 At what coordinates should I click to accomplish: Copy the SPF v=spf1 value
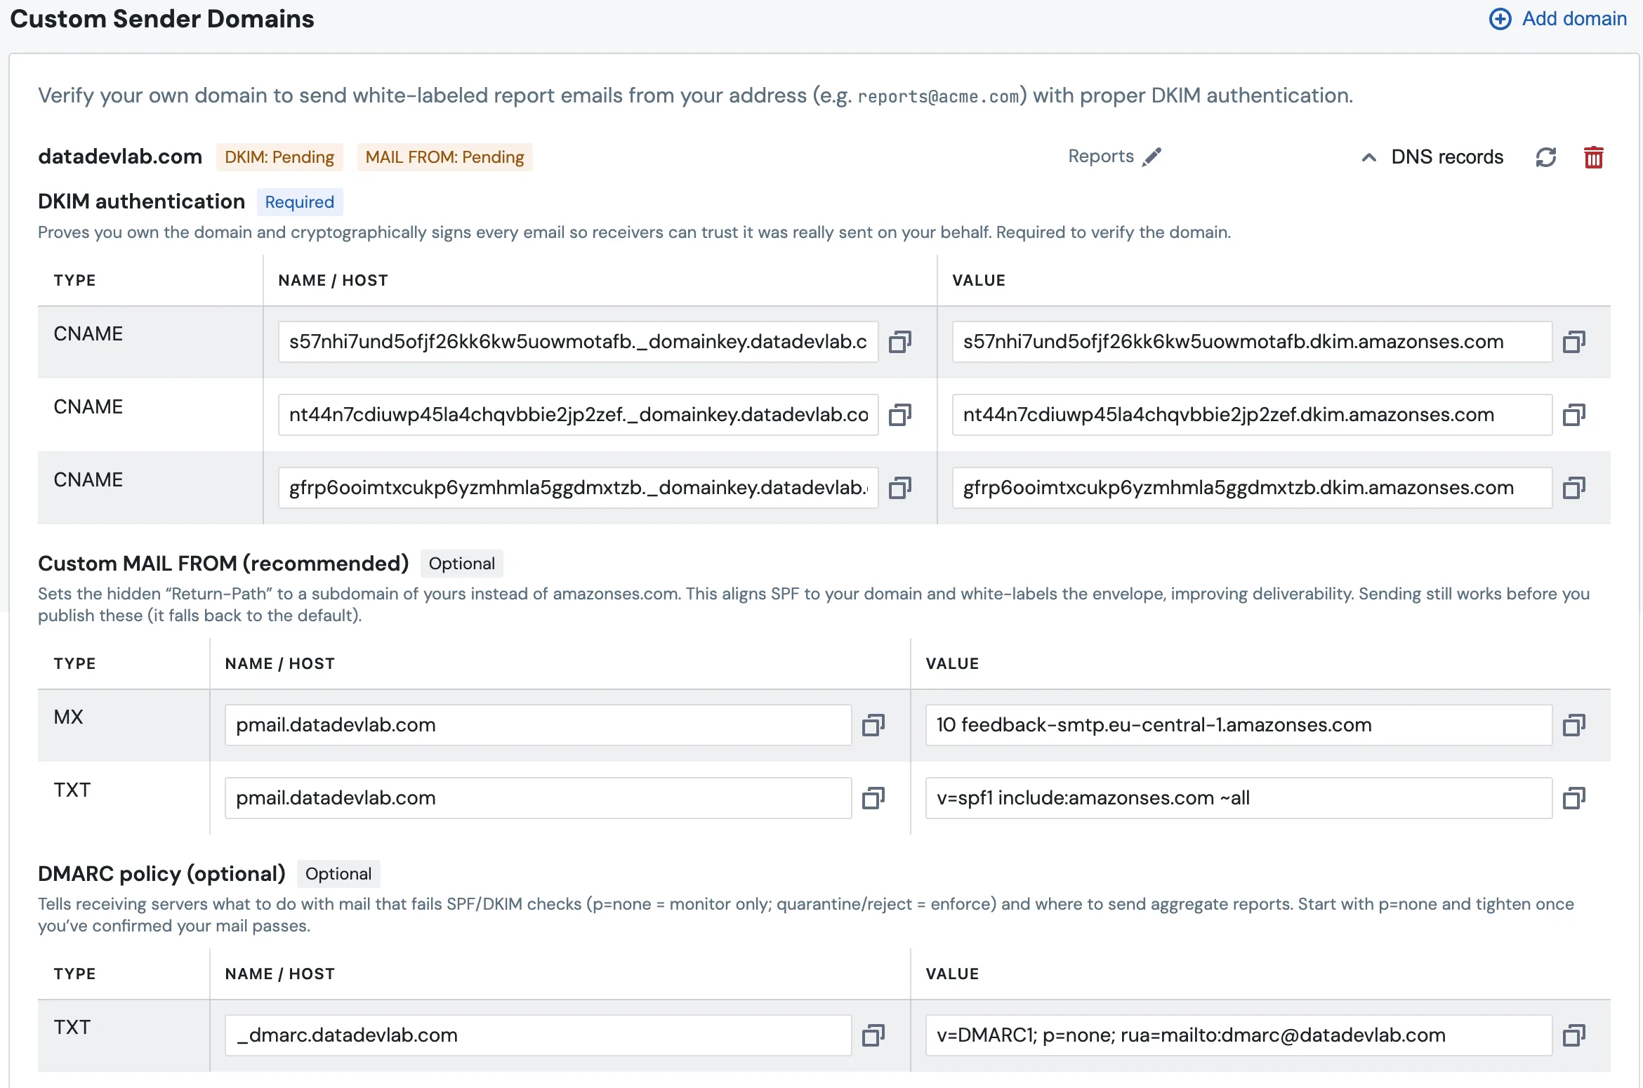1573,798
